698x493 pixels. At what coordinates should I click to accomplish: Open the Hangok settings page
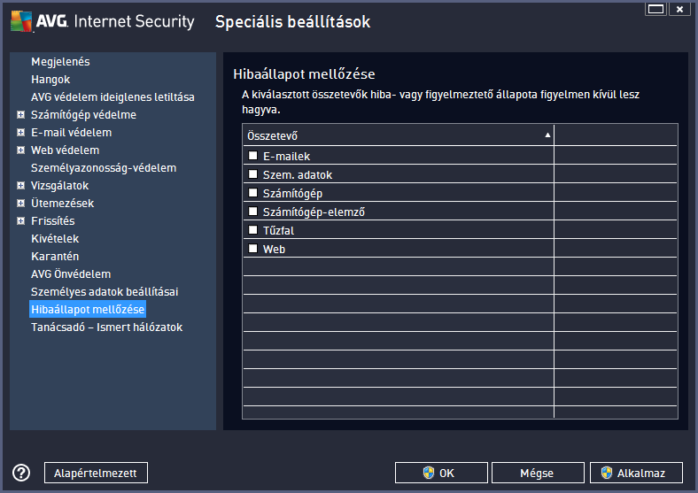click(x=50, y=80)
